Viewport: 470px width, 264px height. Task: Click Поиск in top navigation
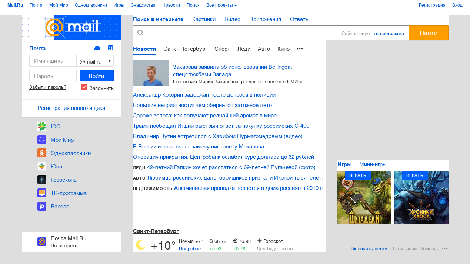coord(193,5)
